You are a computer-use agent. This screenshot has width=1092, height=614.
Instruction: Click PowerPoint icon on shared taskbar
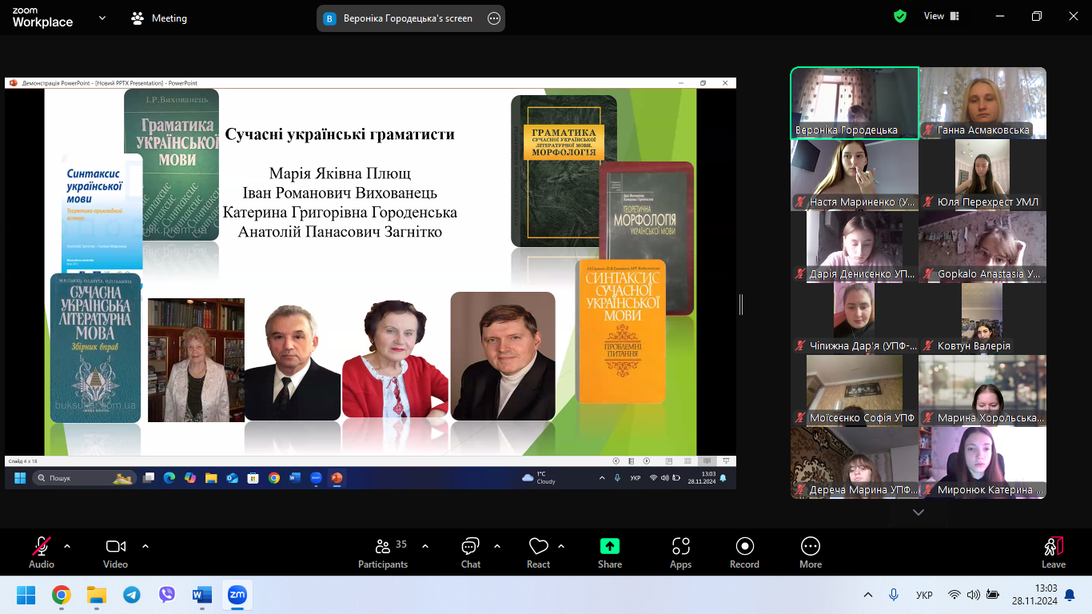(x=337, y=478)
